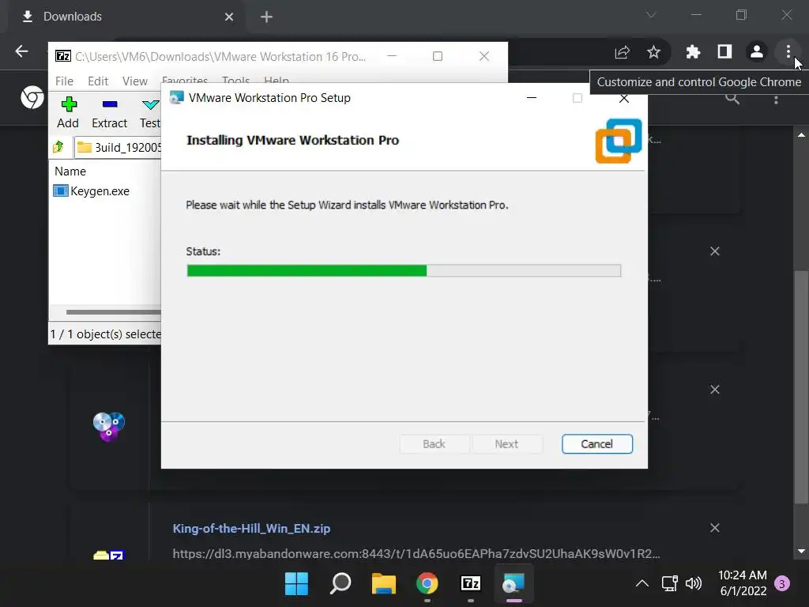This screenshot has width=809, height=607.
Task: Click the myabandonware source URL link
Action: pos(416,554)
